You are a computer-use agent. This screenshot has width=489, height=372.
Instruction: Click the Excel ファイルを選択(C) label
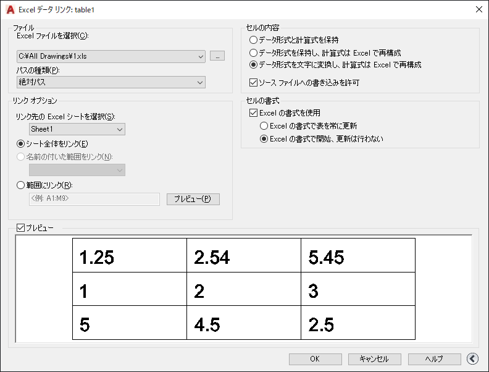pos(52,36)
